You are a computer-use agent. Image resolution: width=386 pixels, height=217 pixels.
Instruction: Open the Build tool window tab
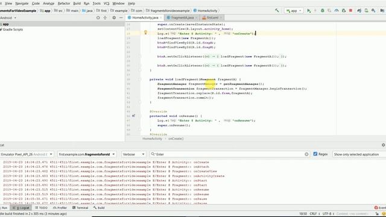[x=99, y=208]
